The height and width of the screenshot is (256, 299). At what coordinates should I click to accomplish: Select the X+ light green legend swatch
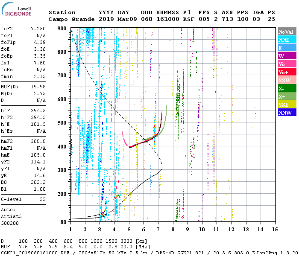coord(287,96)
